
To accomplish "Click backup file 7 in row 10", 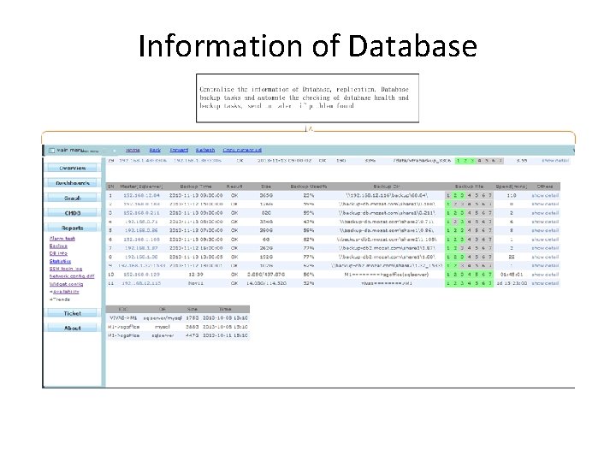I will pyautogui.click(x=490, y=275).
